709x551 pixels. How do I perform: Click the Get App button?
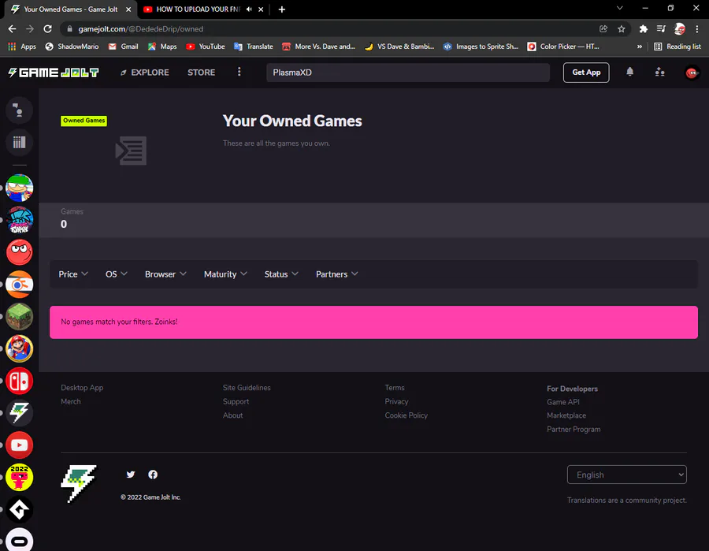[586, 73]
